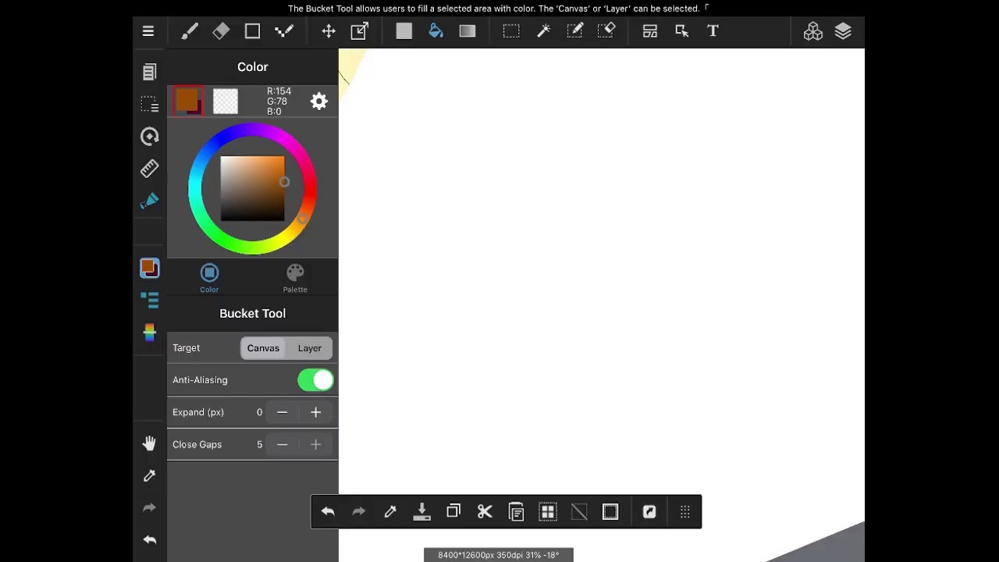Pick a hue on the color wheel ring

pyautogui.click(x=252, y=188)
